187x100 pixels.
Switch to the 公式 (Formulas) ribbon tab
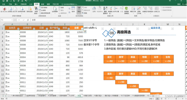click(x=31, y=4)
